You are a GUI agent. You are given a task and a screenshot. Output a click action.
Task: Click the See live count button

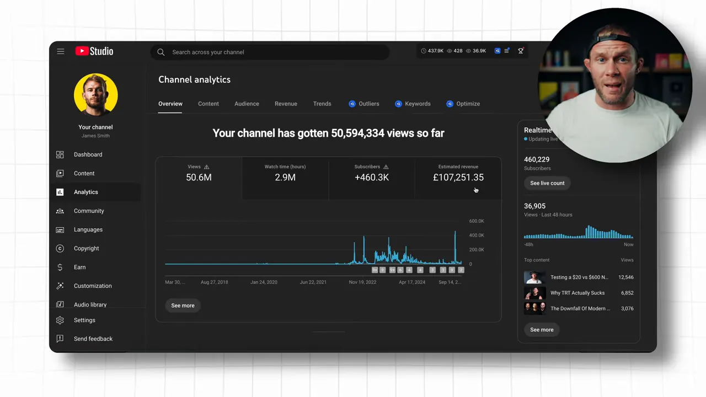pyautogui.click(x=547, y=183)
